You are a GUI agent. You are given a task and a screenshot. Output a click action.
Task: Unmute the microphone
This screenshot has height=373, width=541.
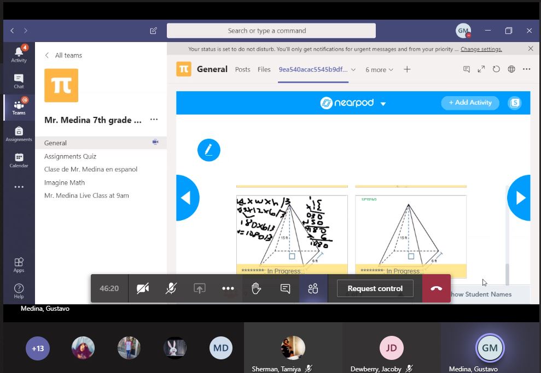coord(171,288)
